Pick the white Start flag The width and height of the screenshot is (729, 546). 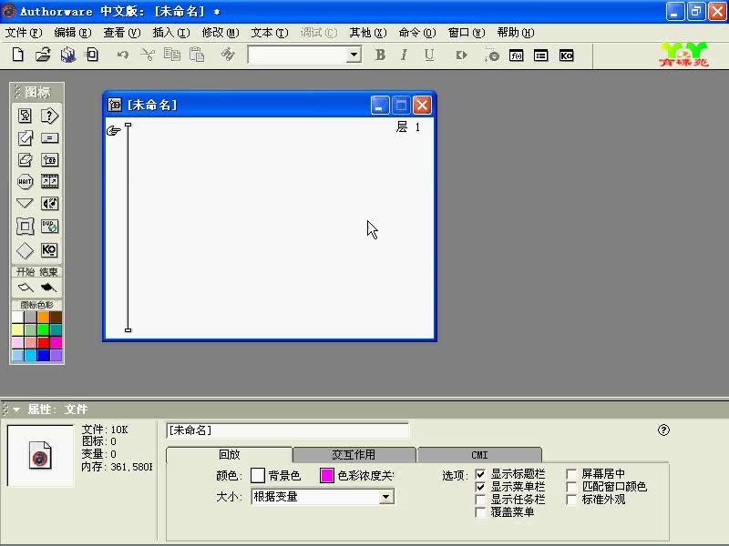point(26,288)
